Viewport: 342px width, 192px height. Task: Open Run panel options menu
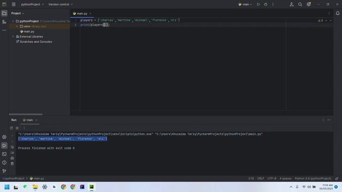click(x=323, y=120)
